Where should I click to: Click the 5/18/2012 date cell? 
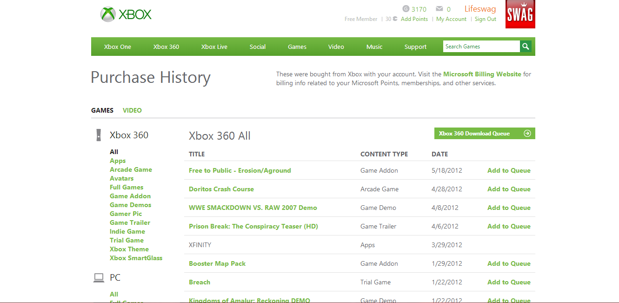(x=447, y=170)
